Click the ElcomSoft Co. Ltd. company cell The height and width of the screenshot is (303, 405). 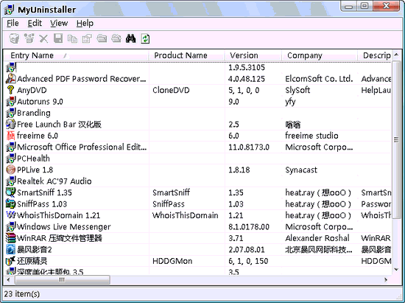(319, 79)
